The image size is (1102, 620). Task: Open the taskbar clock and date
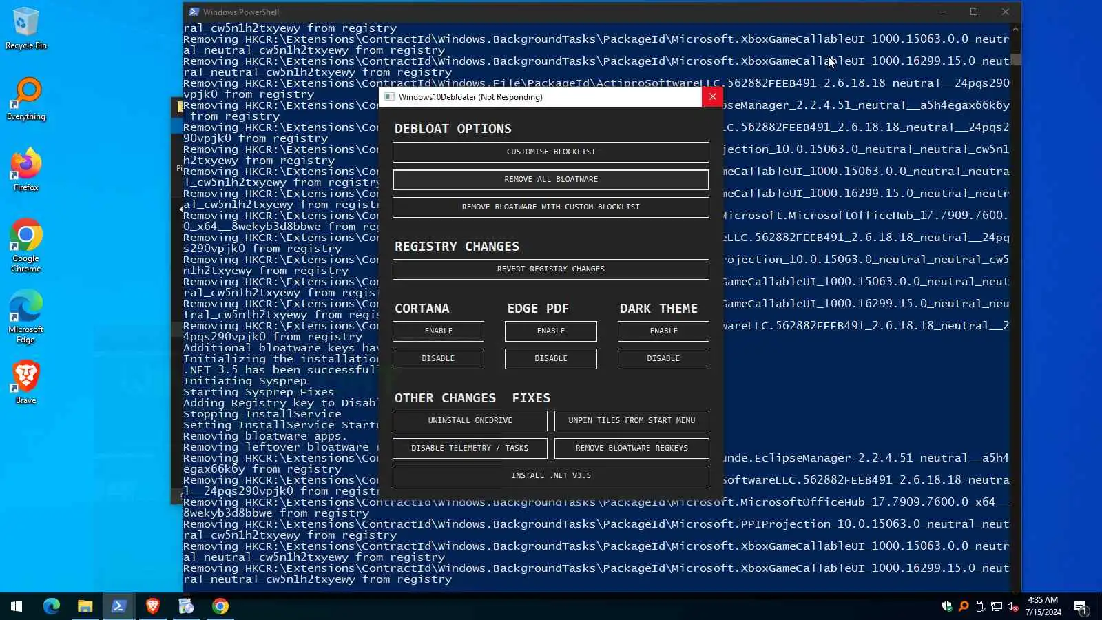pyautogui.click(x=1043, y=606)
